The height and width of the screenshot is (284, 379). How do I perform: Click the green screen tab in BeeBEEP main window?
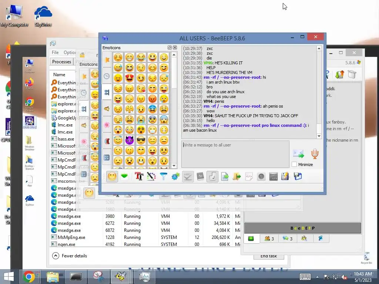(251, 239)
